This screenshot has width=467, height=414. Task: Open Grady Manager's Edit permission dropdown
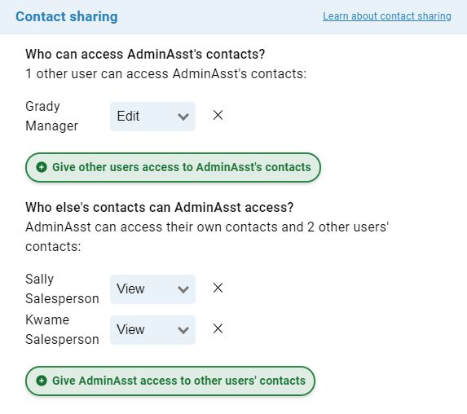click(152, 117)
